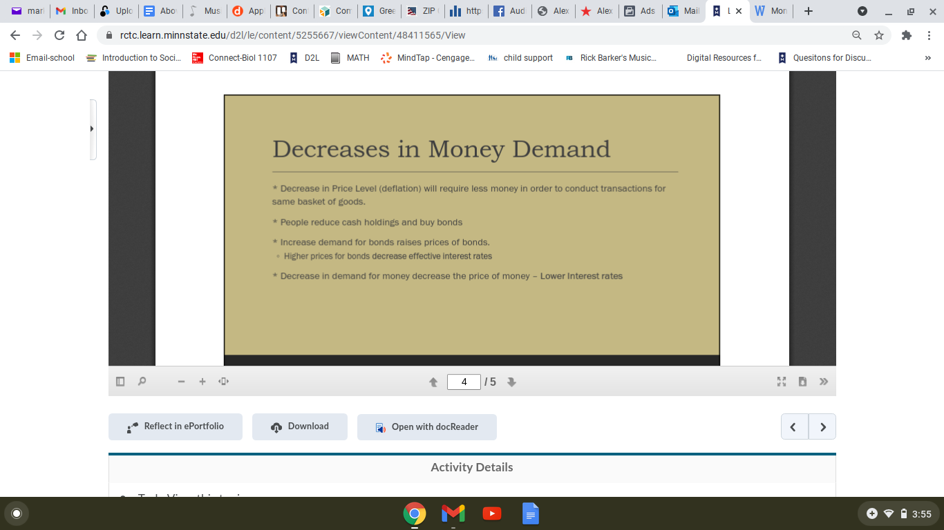This screenshot has width=944, height=530.
Task: Open Chrome's three-dot menu
Action: tap(929, 35)
